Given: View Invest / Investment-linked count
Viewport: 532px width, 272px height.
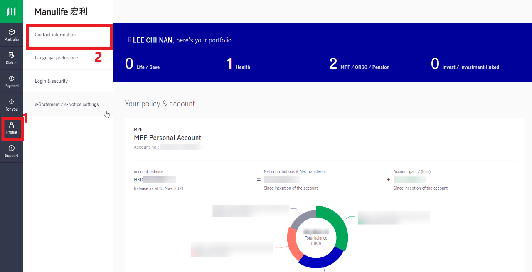Looking at the screenshot, I should 465,64.
